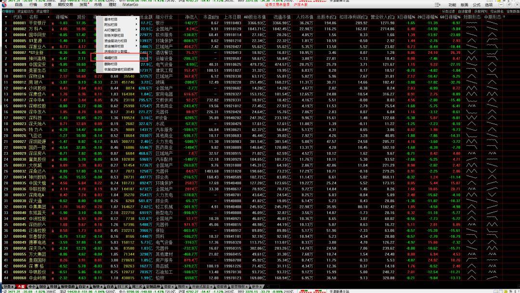Open the 板块指数 bottom tab
This screenshot has width=520, height=293.
pos(67,286)
